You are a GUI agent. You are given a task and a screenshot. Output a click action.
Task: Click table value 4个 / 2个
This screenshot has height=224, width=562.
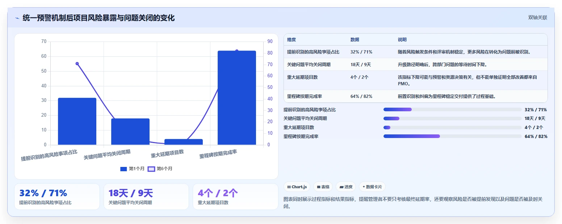coord(360,77)
